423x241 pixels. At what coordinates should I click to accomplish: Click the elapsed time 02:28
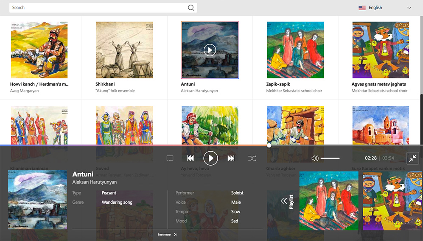tap(371, 158)
